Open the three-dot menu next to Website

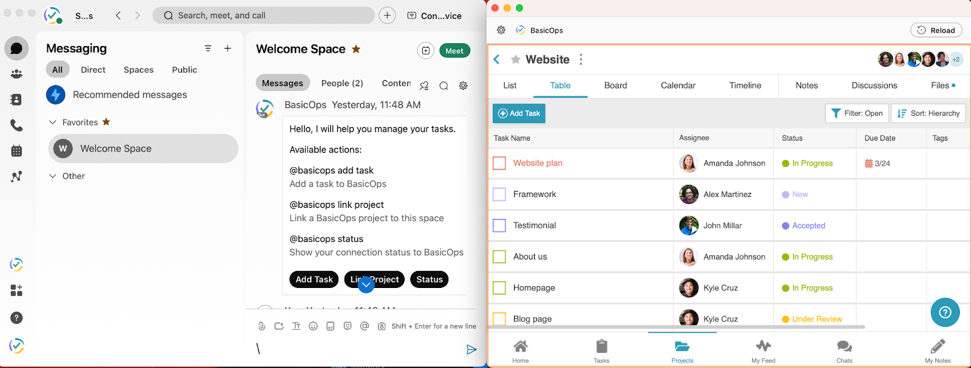coord(581,59)
